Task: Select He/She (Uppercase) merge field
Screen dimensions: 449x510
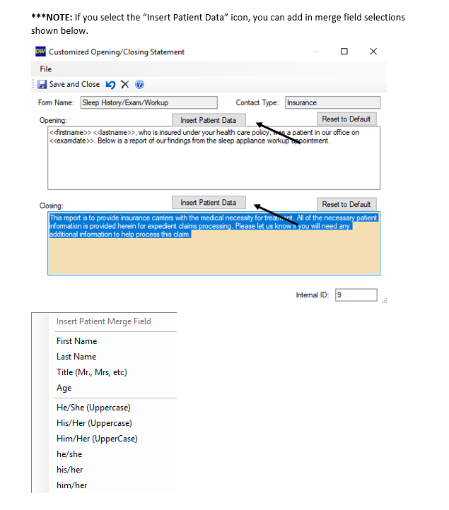Action: (x=93, y=408)
